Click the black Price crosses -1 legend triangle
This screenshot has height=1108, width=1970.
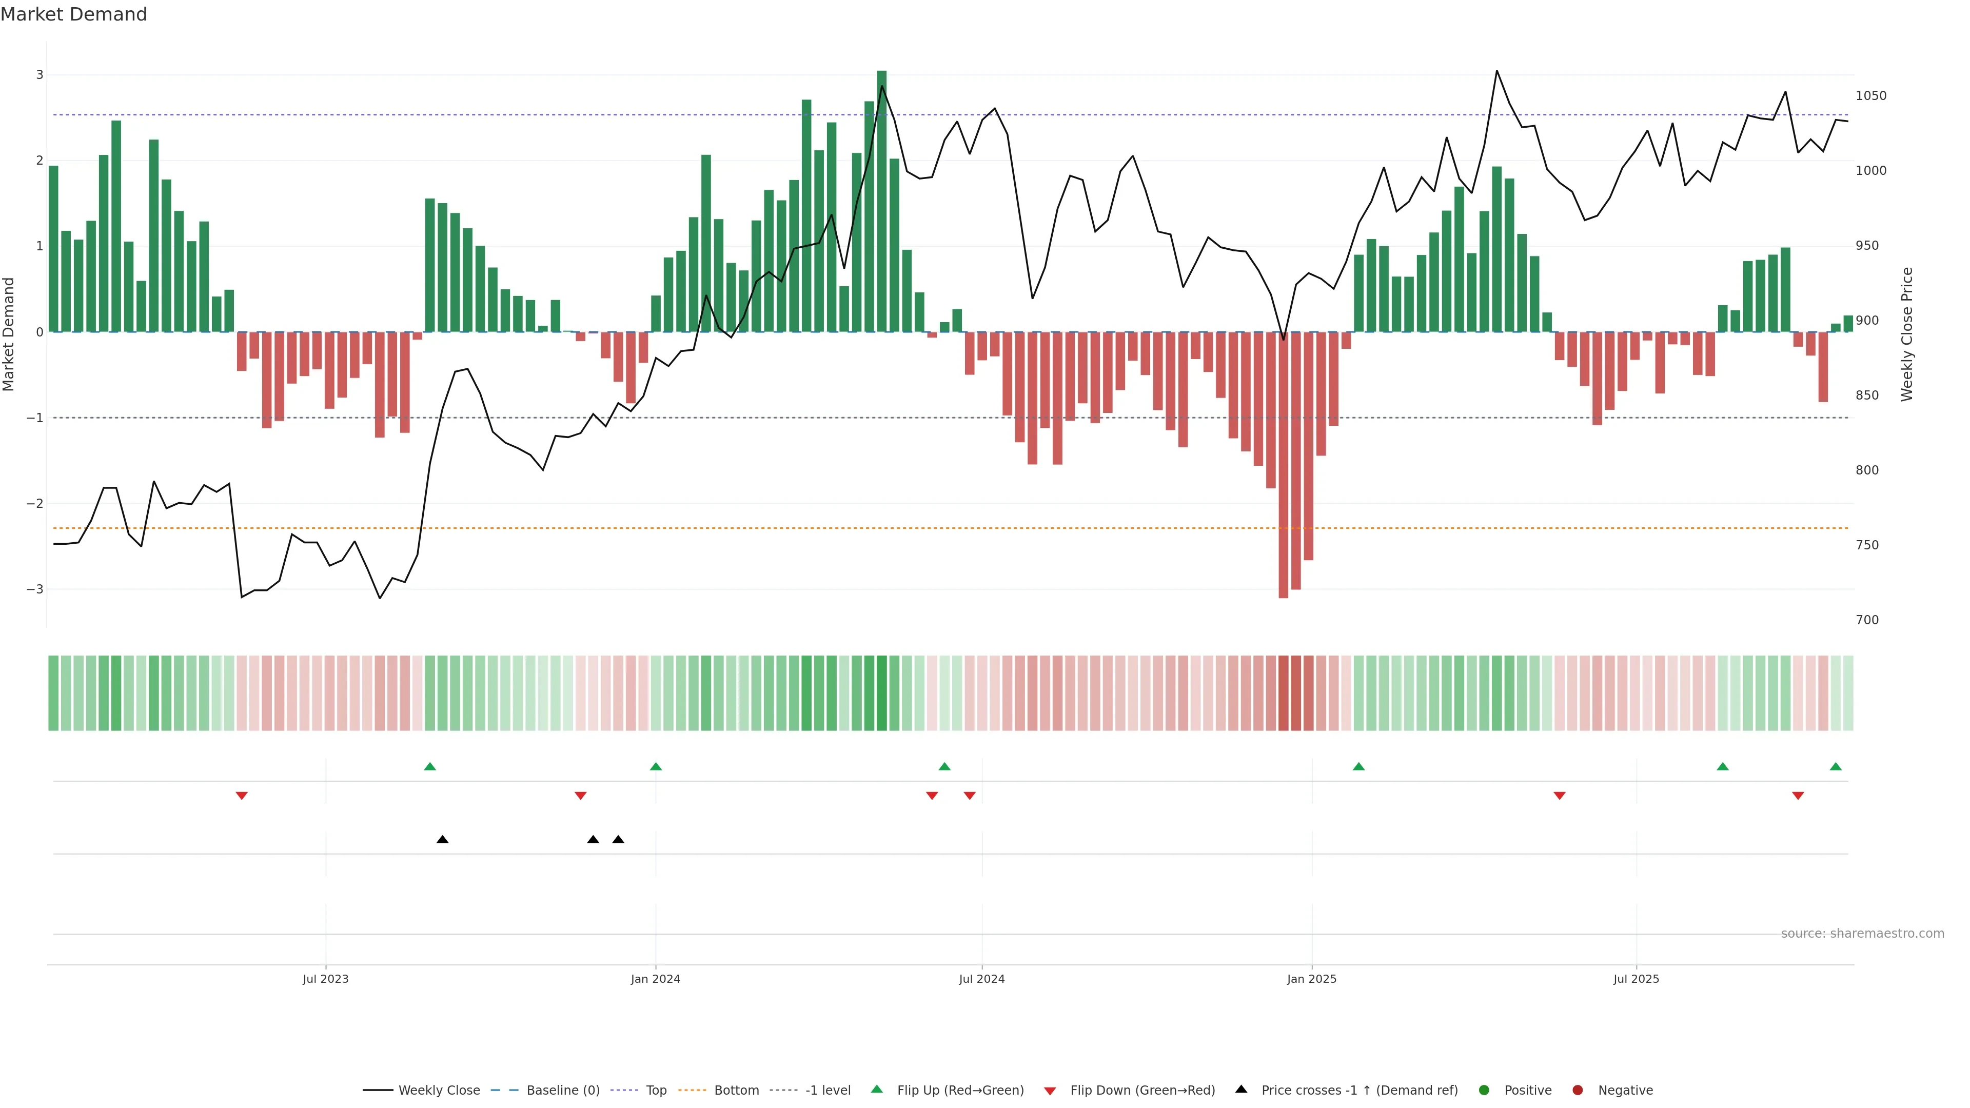1241,1089
